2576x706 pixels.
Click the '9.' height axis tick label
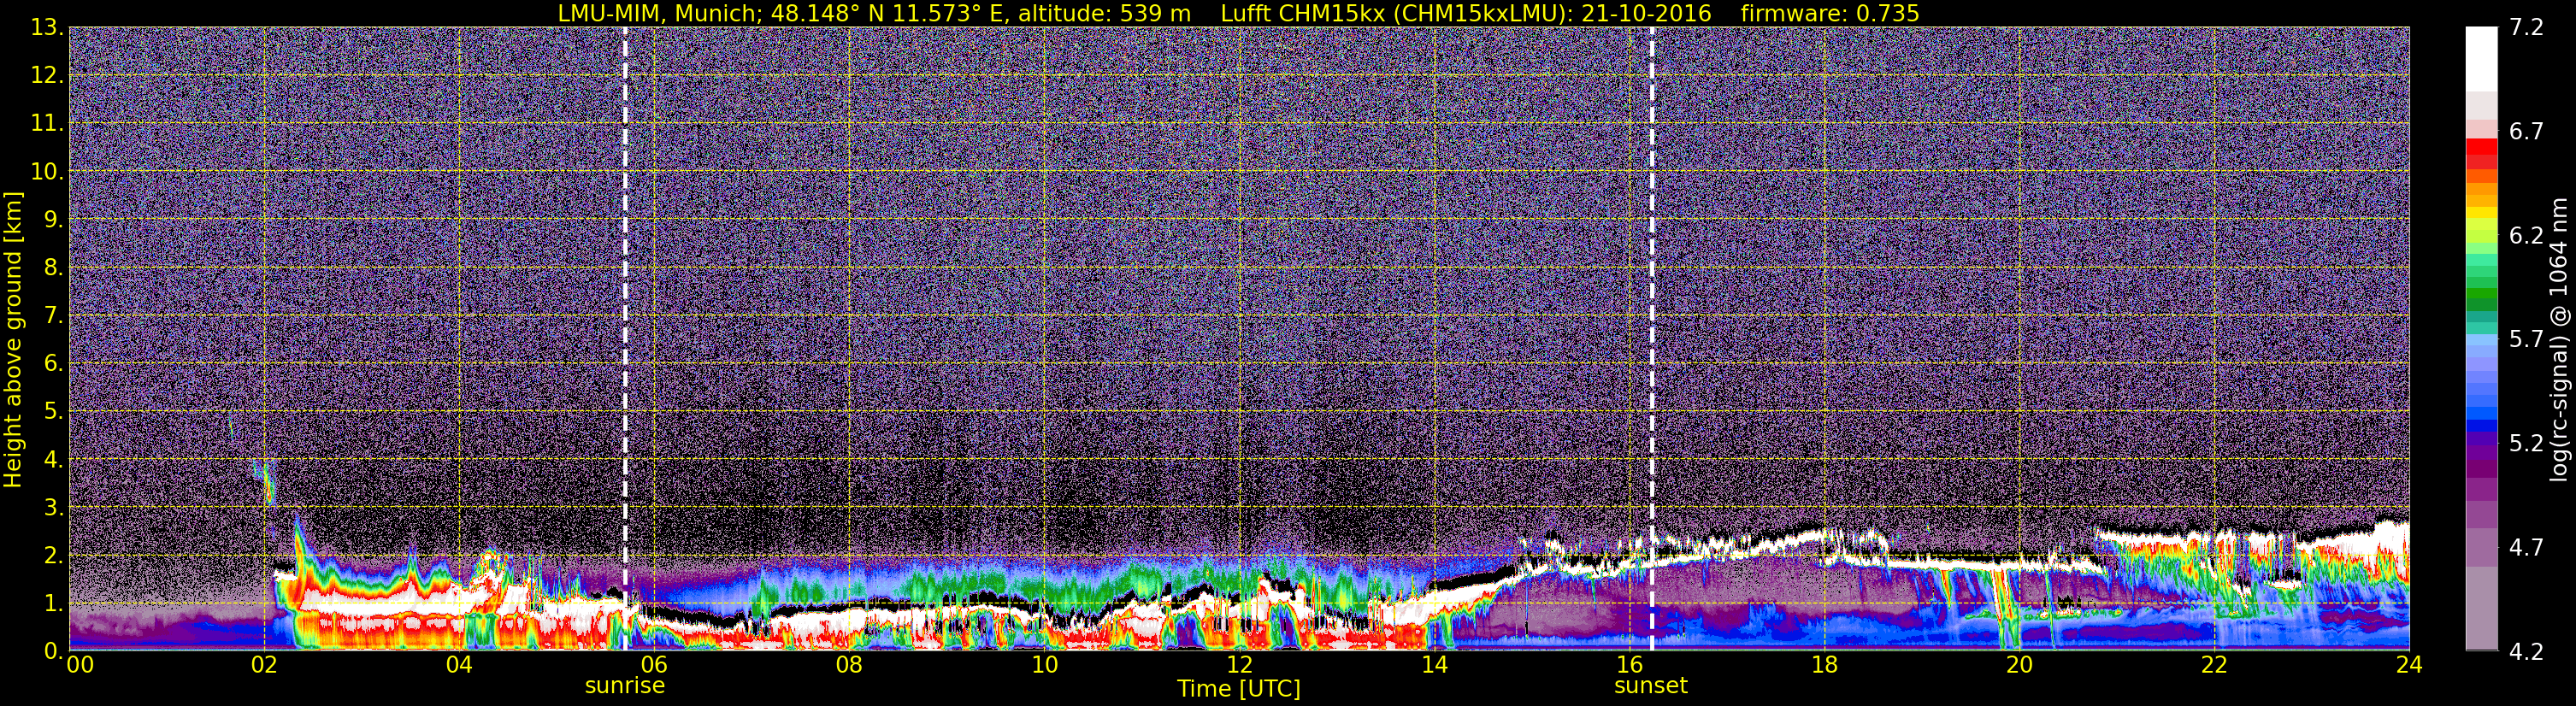(x=53, y=219)
